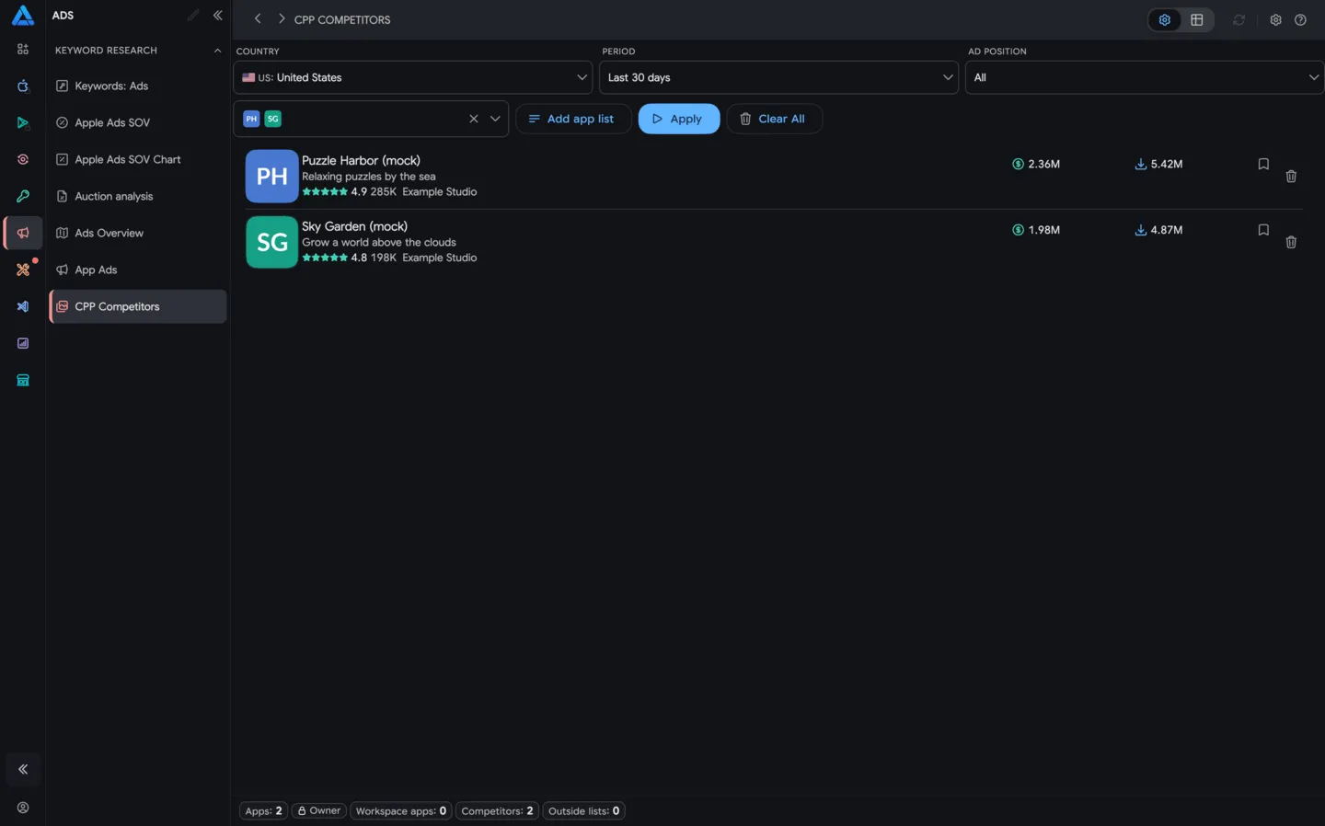Open the Google Play icon section in left rail
The height and width of the screenshot is (826, 1325).
point(23,122)
